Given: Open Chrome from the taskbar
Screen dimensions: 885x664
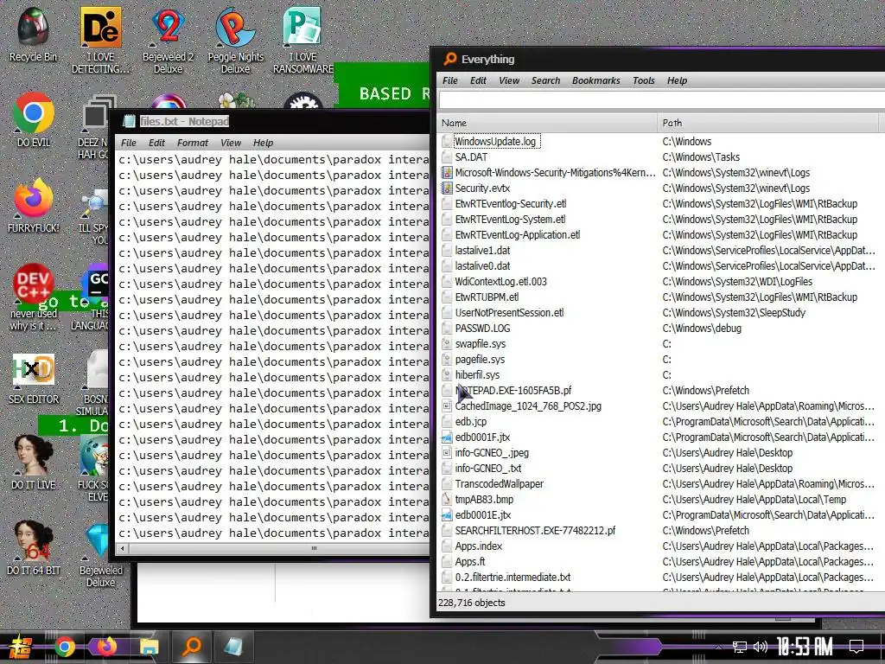Looking at the screenshot, I should coord(65,647).
